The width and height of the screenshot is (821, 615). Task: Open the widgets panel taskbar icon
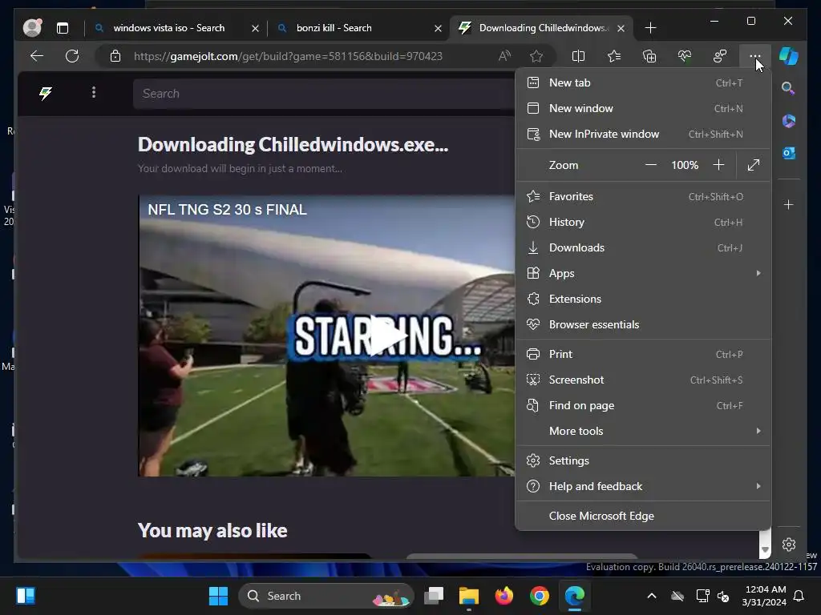click(25, 596)
